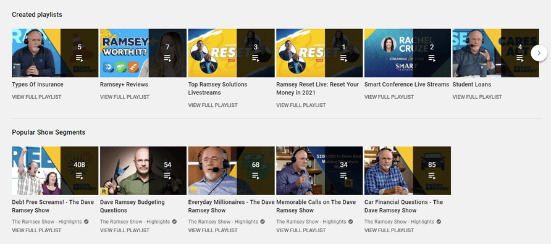The width and height of the screenshot is (551, 244).
Task: Click playlist icon on Student Loans thumbnail
Action: 520,57
